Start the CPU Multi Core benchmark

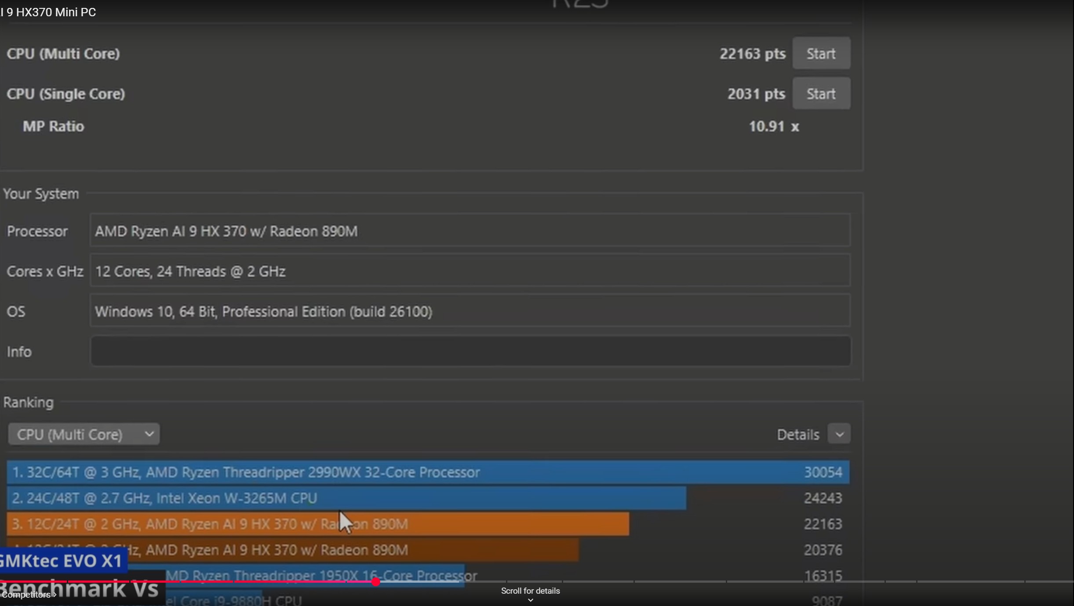point(821,54)
